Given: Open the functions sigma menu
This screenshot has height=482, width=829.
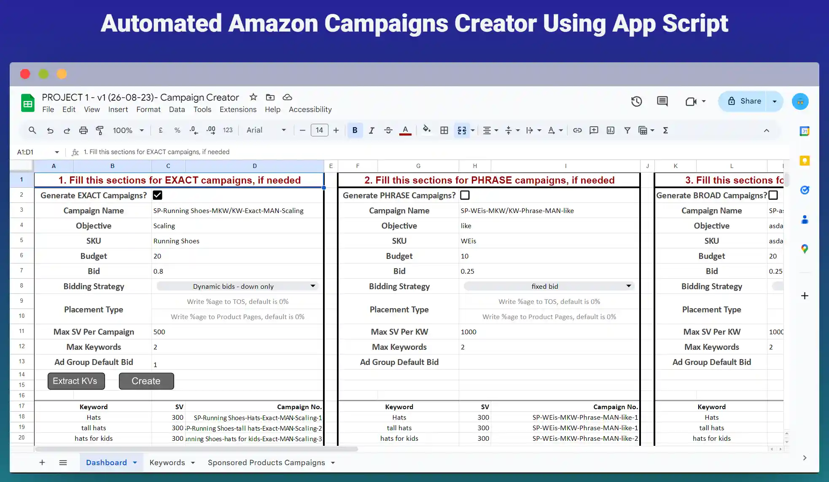Looking at the screenshot, I should pyautogui.click(x=665, y=130).
